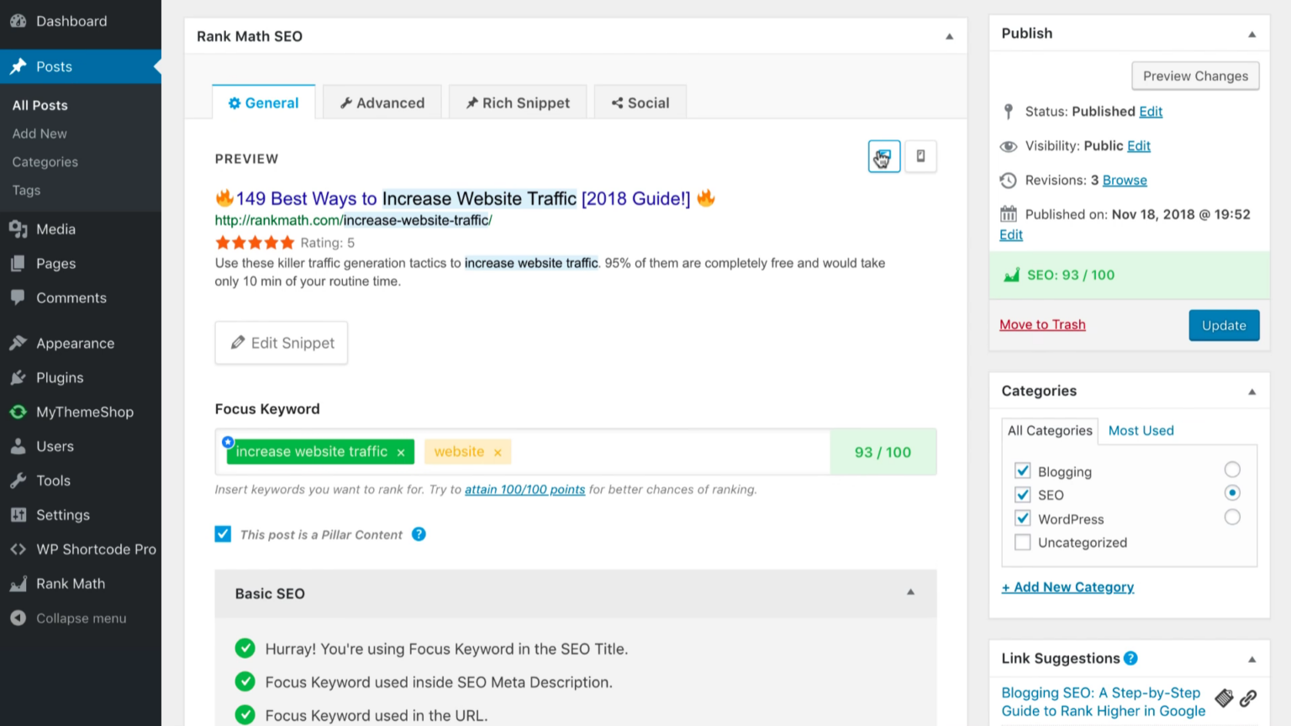
Task: Open the Pillar Content help icon
Action: pos(419,534)
